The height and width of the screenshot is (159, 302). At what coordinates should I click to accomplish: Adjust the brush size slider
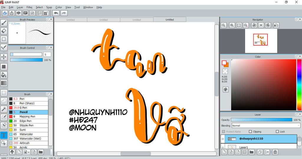click(x=26, y=54)
